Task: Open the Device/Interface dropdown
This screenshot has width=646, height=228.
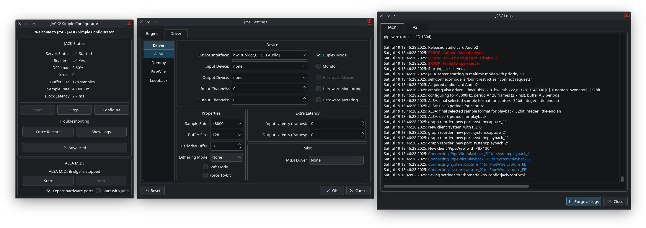Action: pos(269,55)
